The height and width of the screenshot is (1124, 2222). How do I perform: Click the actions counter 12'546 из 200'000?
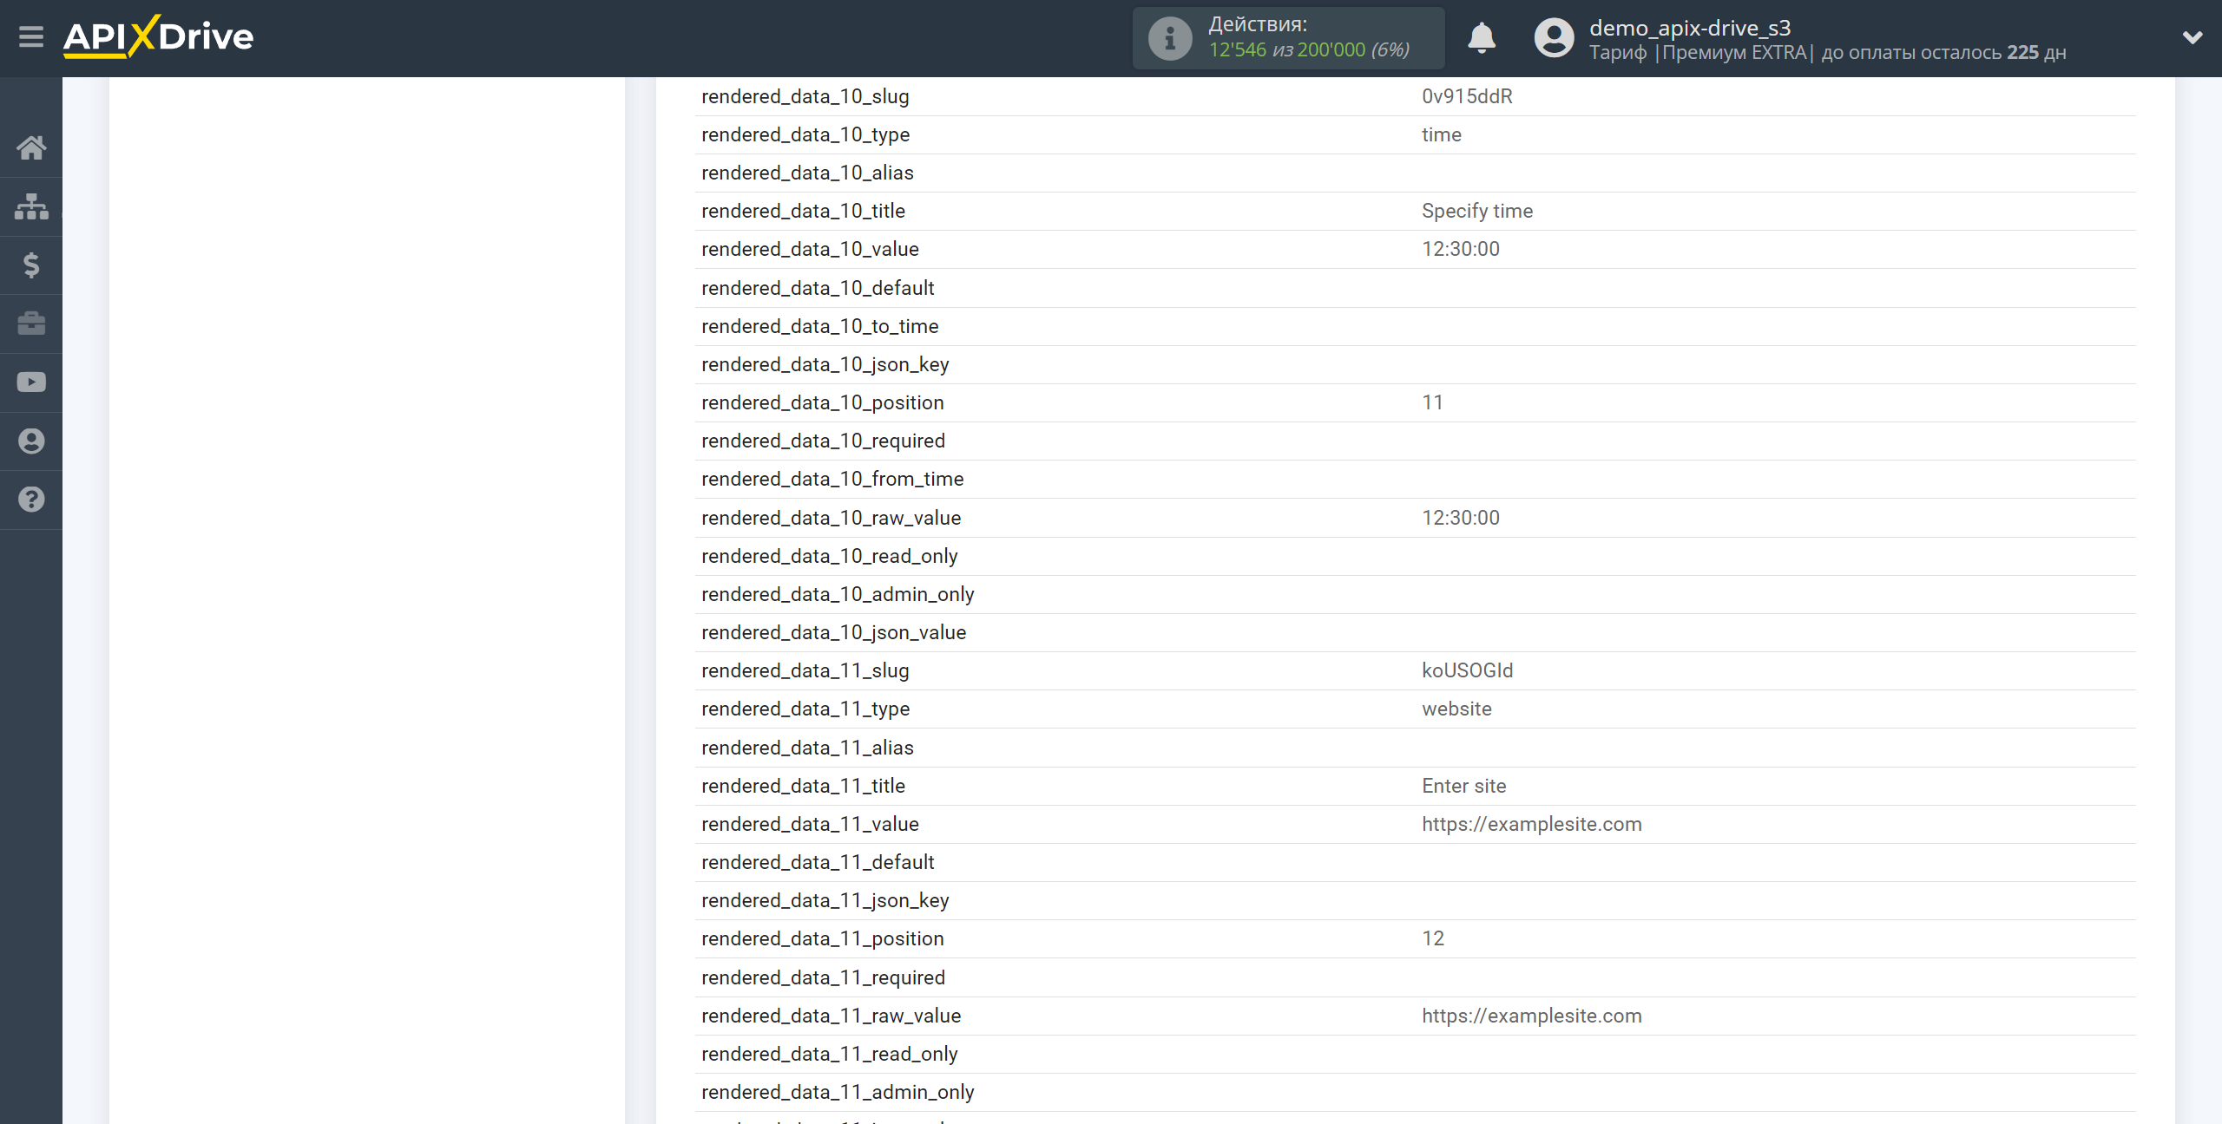pyautogui.click(x=1309, y=50)
